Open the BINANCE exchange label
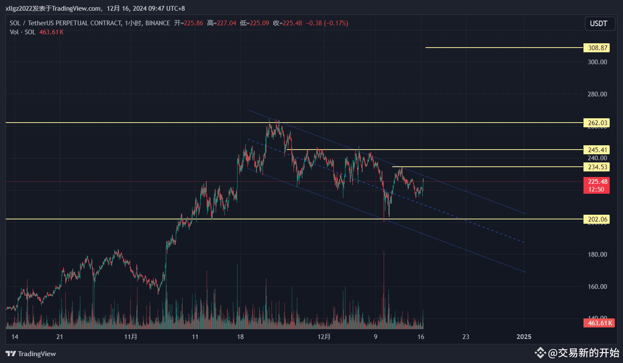The width and height of the screenshot is (623, 363). coord(158,23)
